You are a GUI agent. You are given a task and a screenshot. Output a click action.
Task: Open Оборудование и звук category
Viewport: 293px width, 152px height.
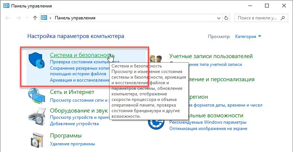pos(79,111)
